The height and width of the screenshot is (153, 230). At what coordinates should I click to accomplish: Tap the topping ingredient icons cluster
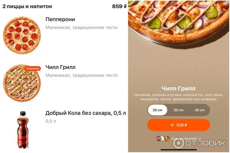coord(163,138)
